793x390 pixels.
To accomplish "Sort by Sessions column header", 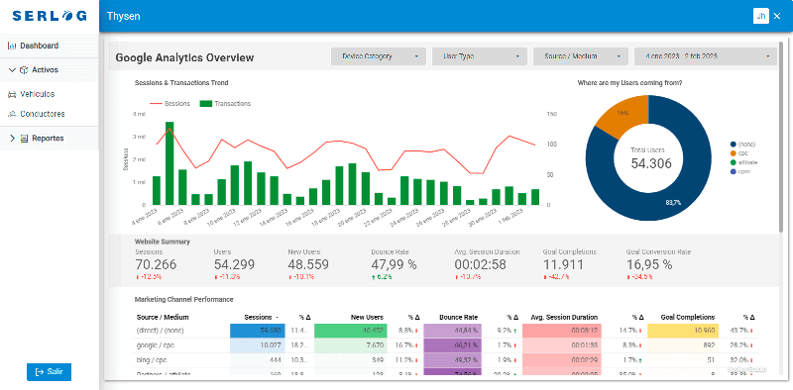I will (x=258, y=318).
